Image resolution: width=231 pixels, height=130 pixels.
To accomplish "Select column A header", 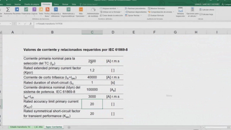I will 13,32.
